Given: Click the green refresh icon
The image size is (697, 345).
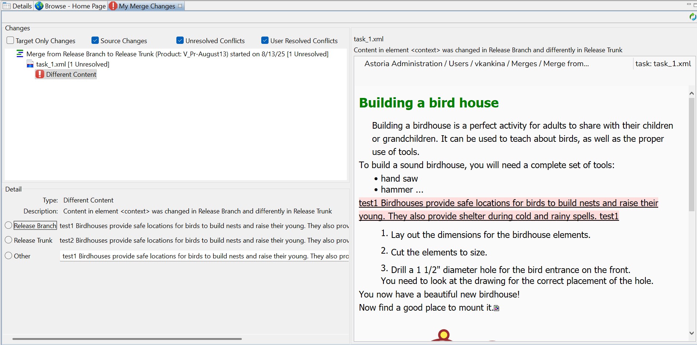Looking at the screenshot, I should [692, 17].
